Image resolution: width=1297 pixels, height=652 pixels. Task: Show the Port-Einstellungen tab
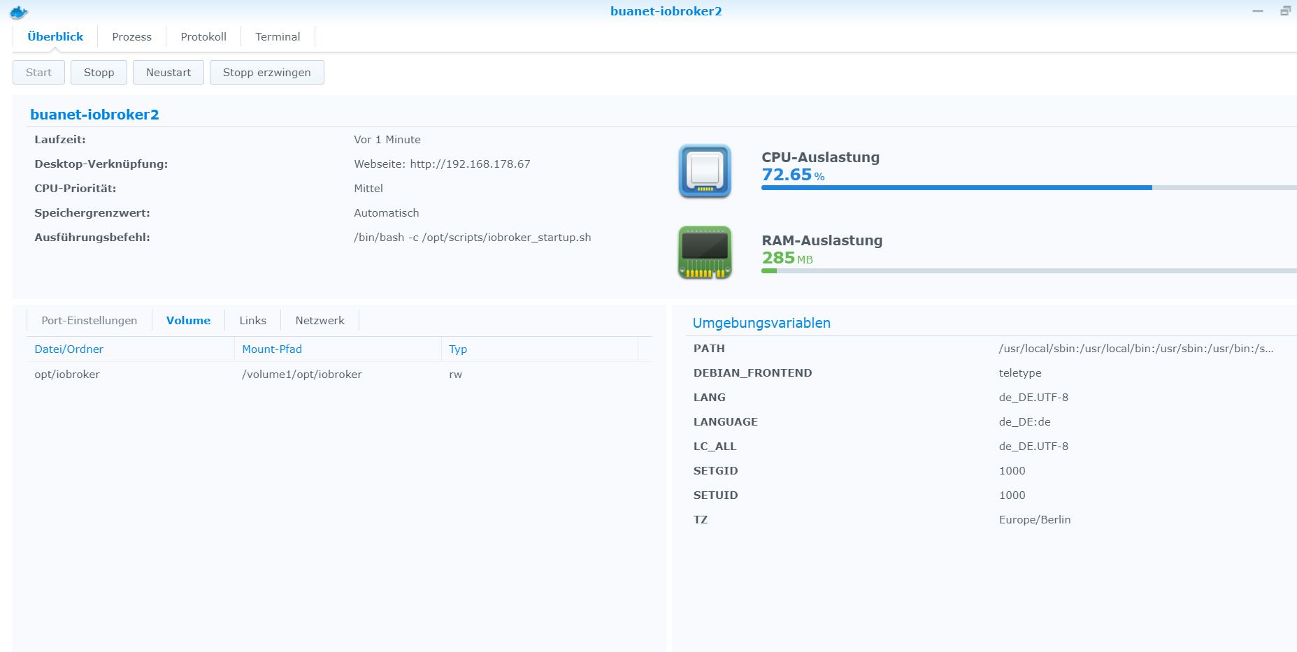coord(89,320)
